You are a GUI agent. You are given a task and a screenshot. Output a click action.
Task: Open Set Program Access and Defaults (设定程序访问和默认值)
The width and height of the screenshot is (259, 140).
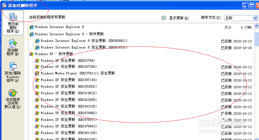(13, 99)
